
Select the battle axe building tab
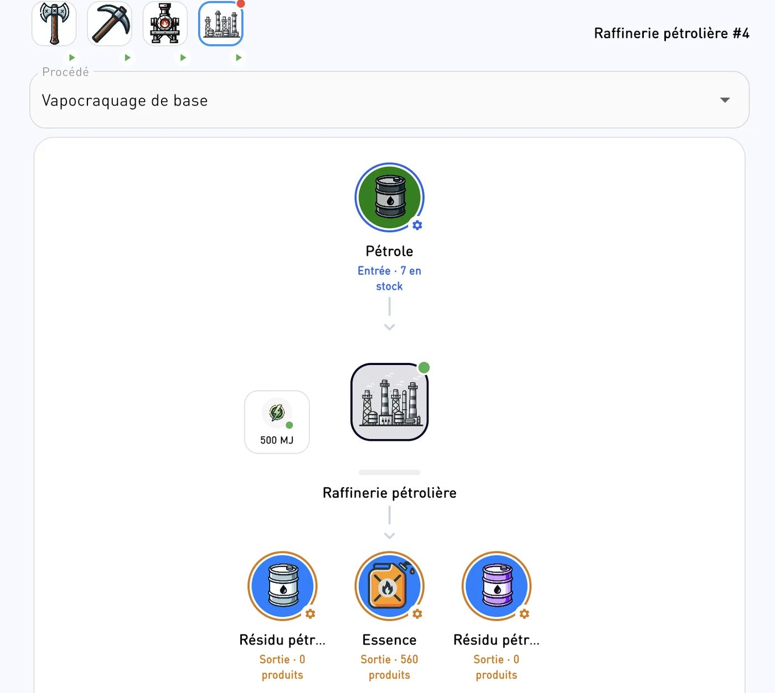pyautogui.click(x=54, y=24)
